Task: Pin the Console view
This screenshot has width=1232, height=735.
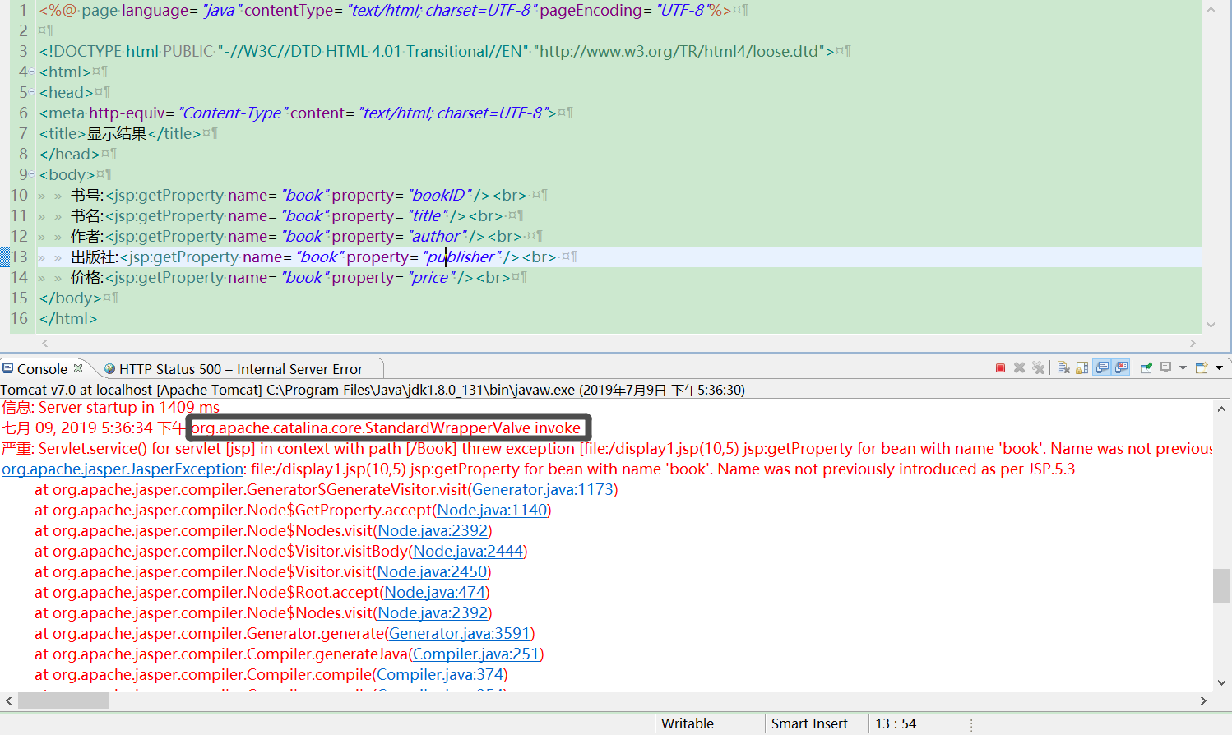Action: tap(1146, 367)
